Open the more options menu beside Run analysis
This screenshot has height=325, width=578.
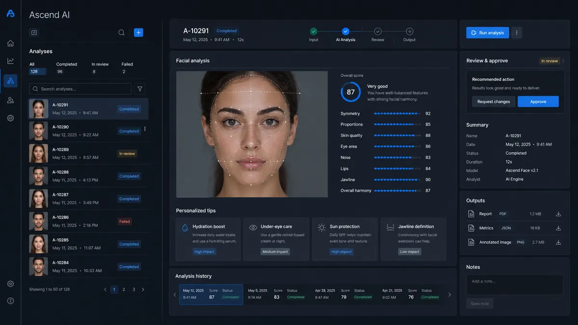(517, 33)
